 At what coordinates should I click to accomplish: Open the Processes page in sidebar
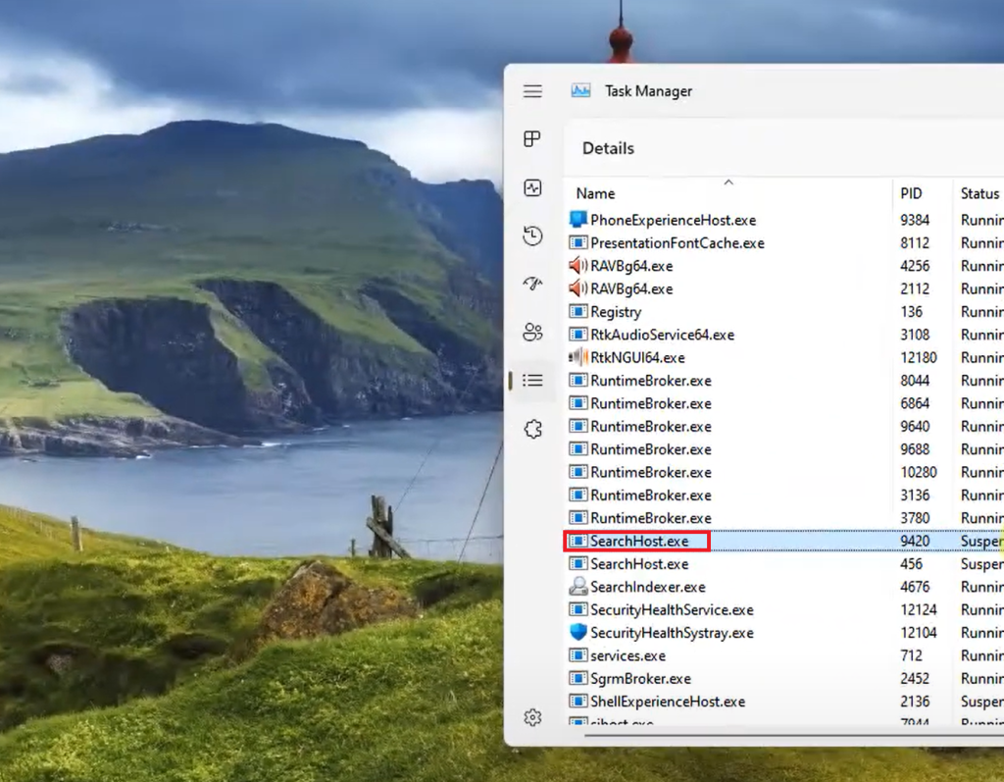[532, 138]
